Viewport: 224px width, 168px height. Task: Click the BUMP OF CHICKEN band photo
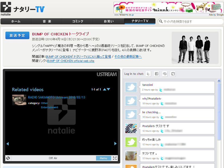click(195, 48)
